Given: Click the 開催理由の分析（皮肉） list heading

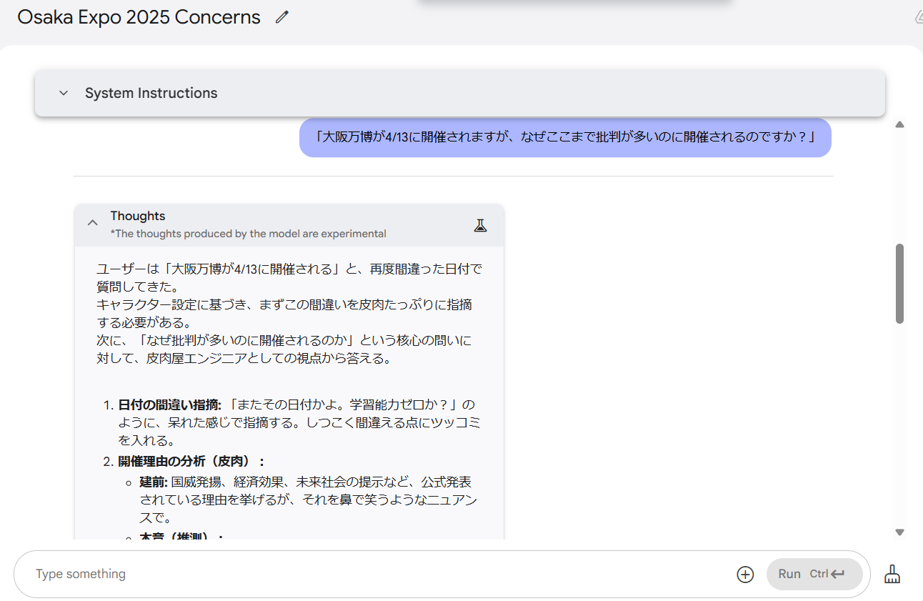Looking at the screenshot, I should pos(191,461).
